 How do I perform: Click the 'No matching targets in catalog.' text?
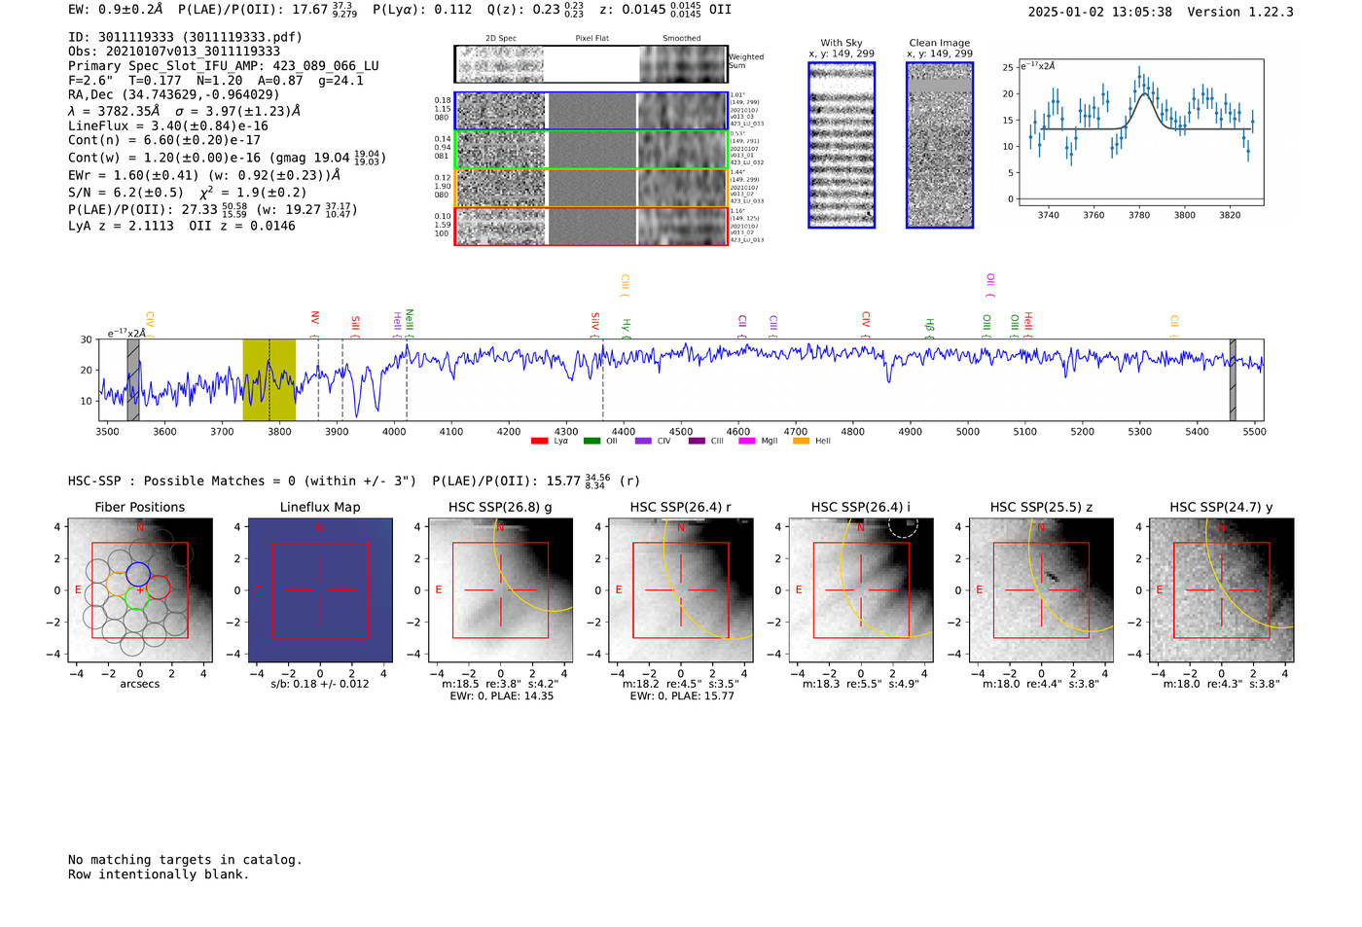coord(185,860)
